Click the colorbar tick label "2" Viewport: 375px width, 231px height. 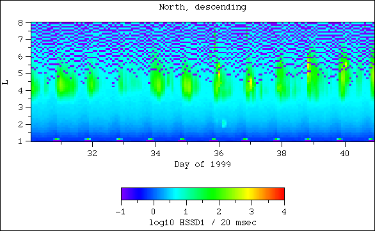point(219,212)
